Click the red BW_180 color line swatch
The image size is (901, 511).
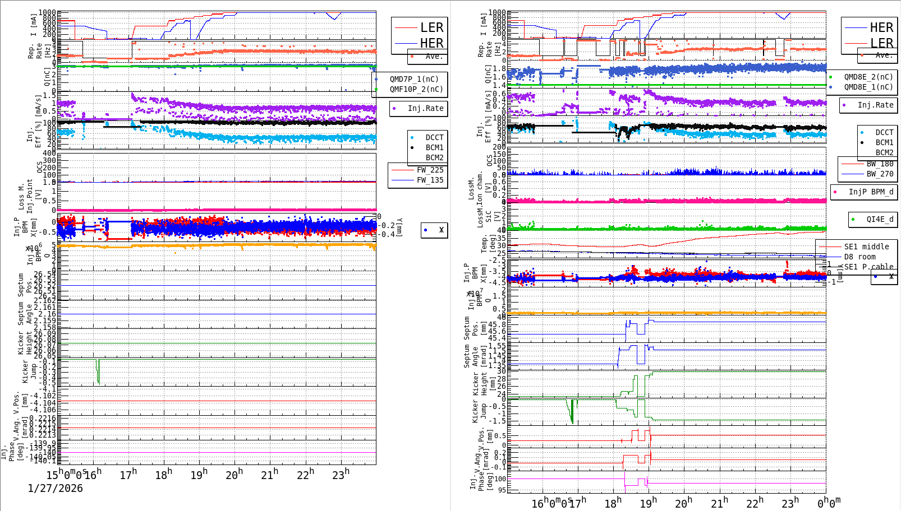(852, 164)
